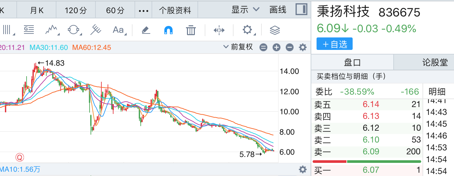Switch to the 月K tab
The height and width of the screenshot is (176, 454).
click(37, 10)
